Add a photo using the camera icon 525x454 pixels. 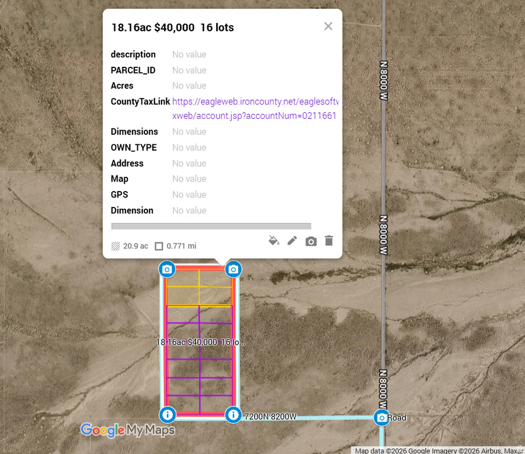[311, 241]
